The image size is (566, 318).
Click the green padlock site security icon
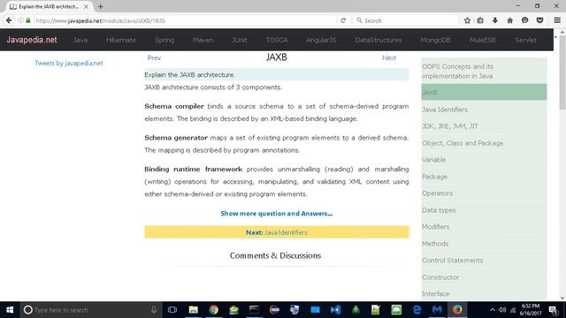pyautogui.click(x=28, y=20)
